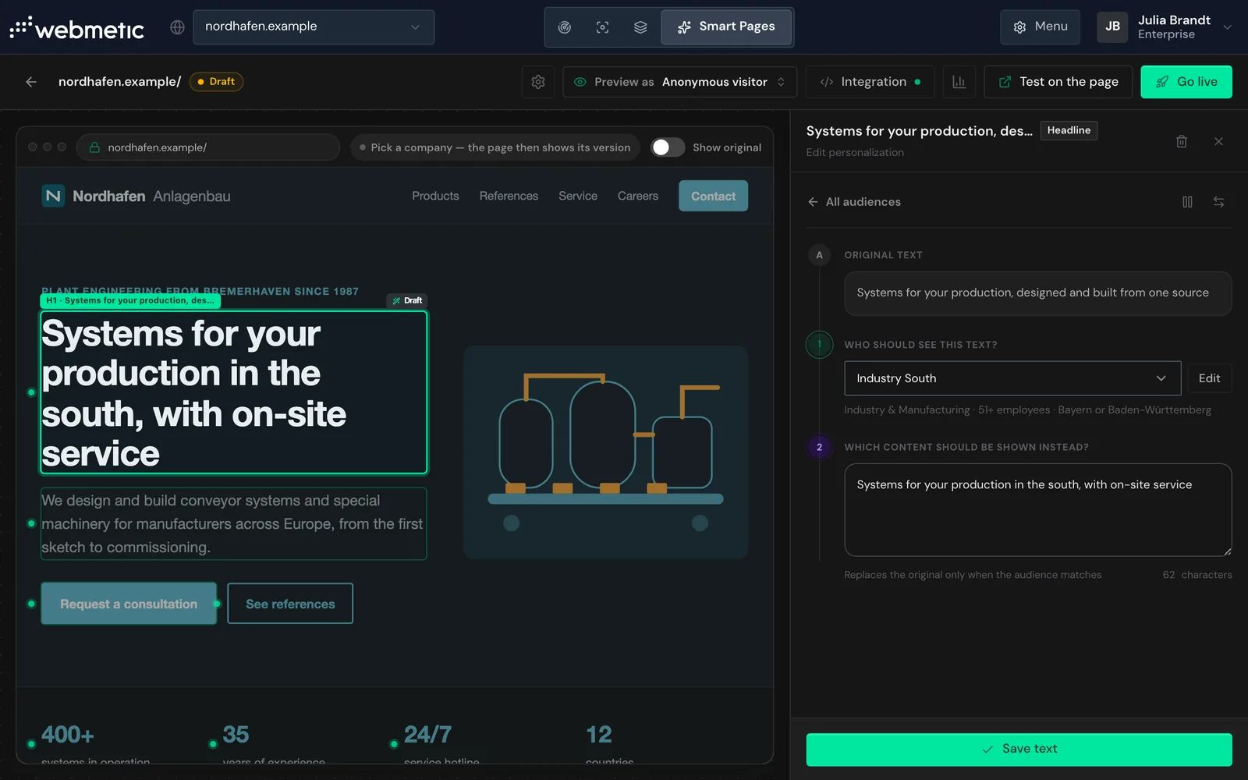This screenshot has width=1248, height=780.
Task: Switch to the Smart Pages tab
Action: [726, 27]
